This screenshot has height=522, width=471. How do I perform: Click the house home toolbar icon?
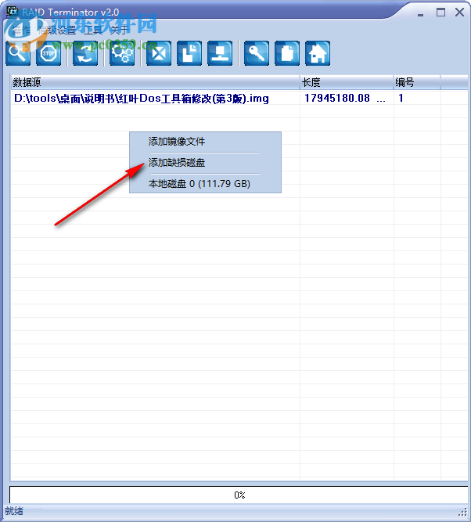318,53
